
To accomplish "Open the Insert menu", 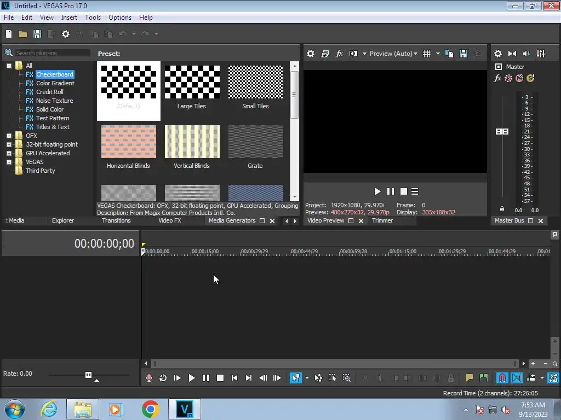I will point(69,17).
